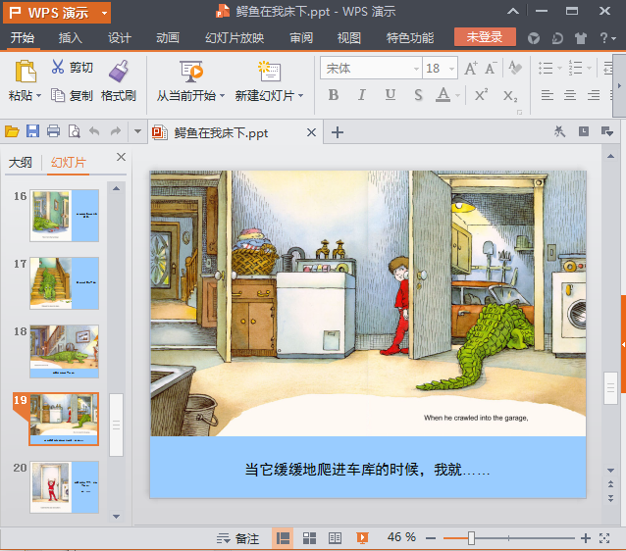Click the Notes (备注) button in status bar
Screen dimensions: 626x551
click(238, 538)
